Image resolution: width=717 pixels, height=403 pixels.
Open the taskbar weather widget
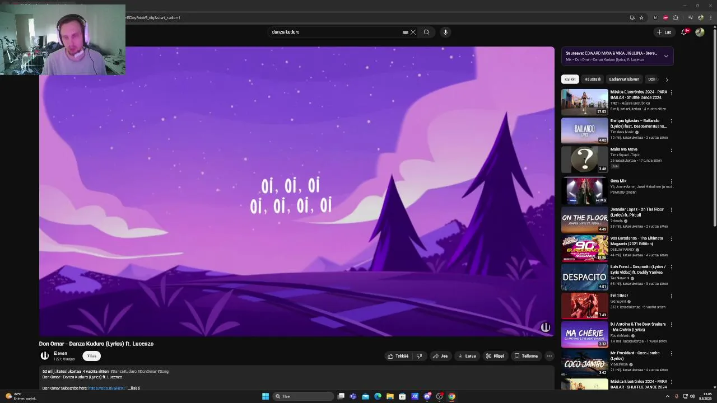click(20, 396)
